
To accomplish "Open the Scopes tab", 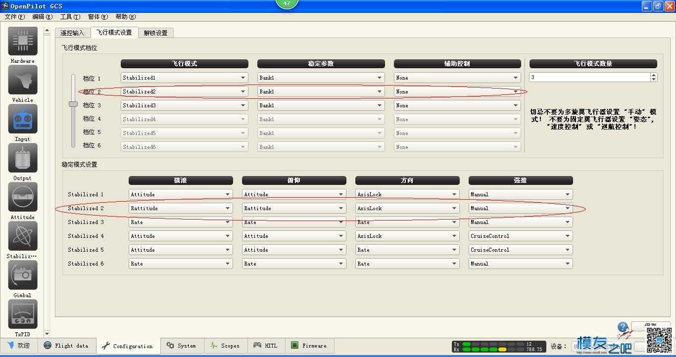I will [x=225, y=346].
